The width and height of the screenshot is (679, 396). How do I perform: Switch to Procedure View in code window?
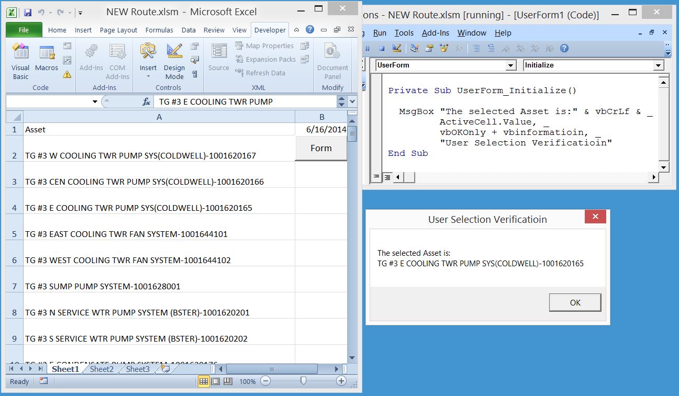tap(377, 177)
